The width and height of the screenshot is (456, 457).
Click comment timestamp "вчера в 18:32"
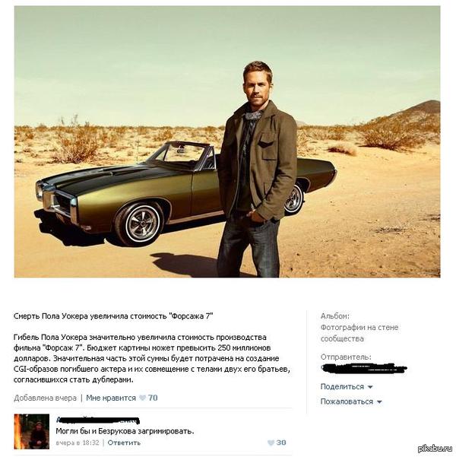(78, 443)
